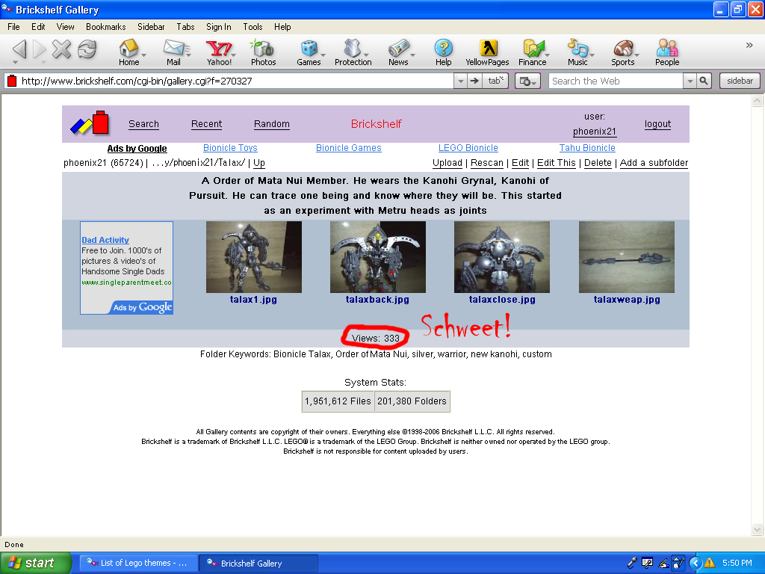Screen dimensions: 765x574
Task: Open the talaxback.jpg thumbnail
Action: pos(377,257)
